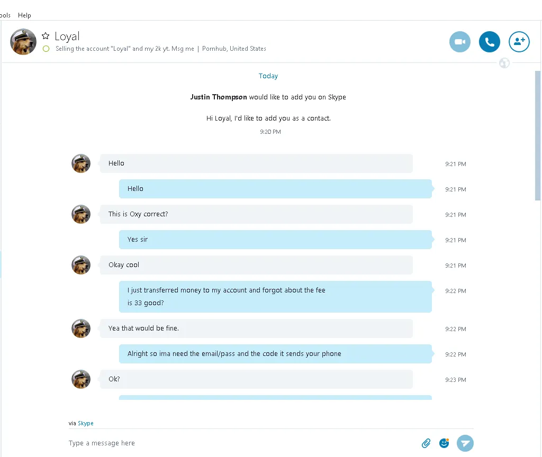This screenshot has height=457, width=542.
Task: Start a voice call with Loyal
Action: [489, 42]
